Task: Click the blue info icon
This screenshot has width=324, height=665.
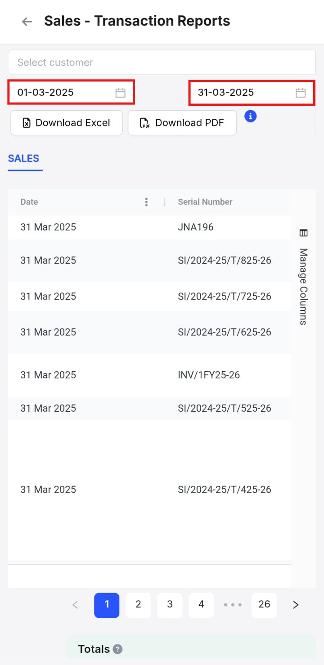Action: pos(251,116)
